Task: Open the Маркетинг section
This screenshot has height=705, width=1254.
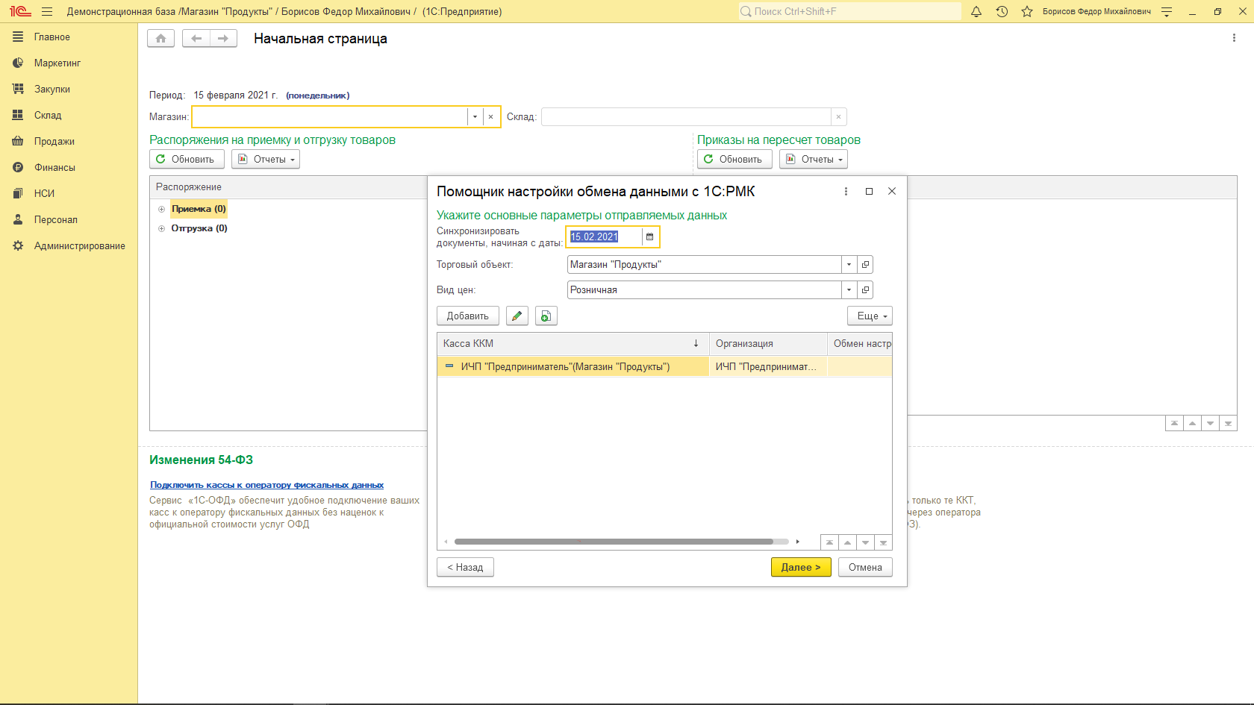Action: coord(57,63)
